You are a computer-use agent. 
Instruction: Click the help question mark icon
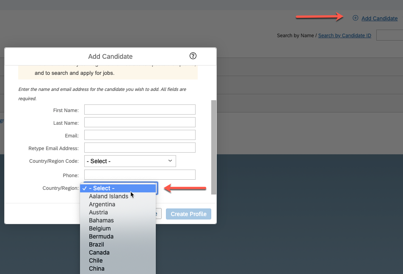pos(193,56)
